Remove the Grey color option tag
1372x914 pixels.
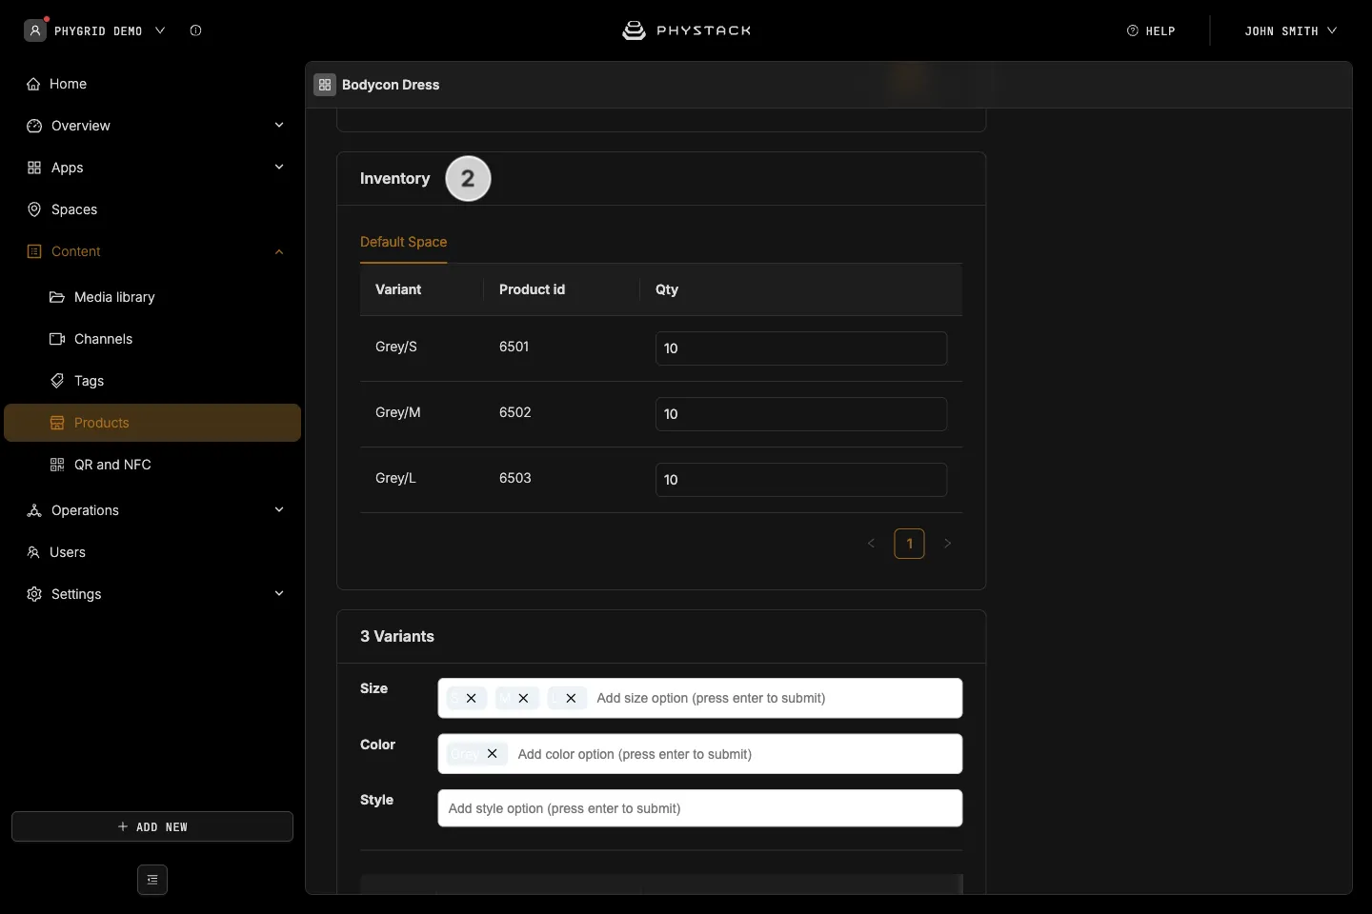pos(492,754)
